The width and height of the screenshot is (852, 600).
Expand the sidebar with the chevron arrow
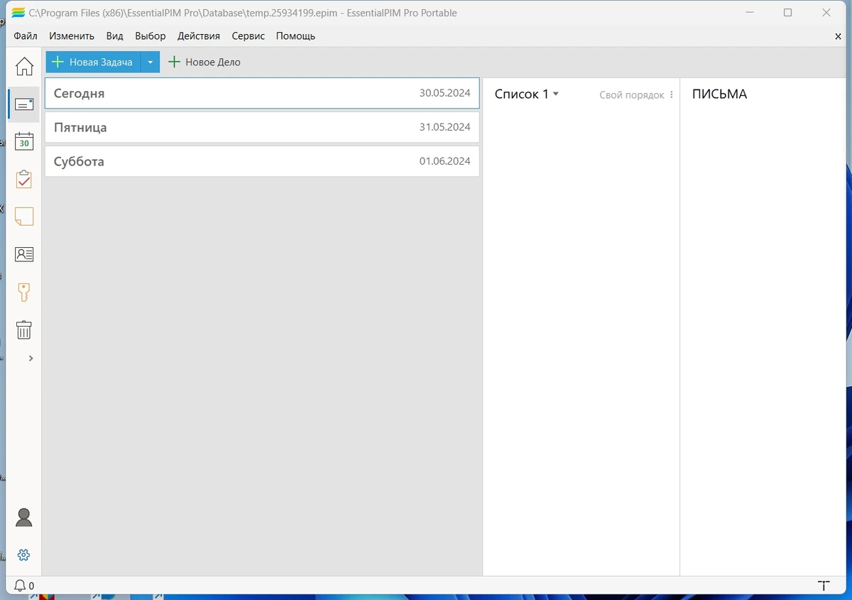pos(31,359)
